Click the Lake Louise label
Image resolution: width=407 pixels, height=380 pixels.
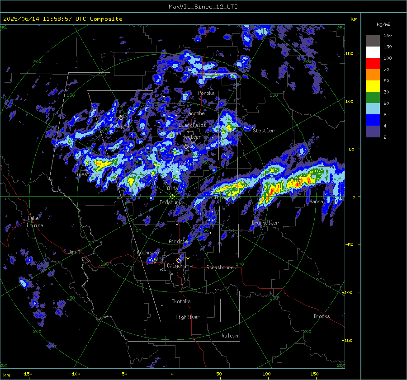point(35,222)
